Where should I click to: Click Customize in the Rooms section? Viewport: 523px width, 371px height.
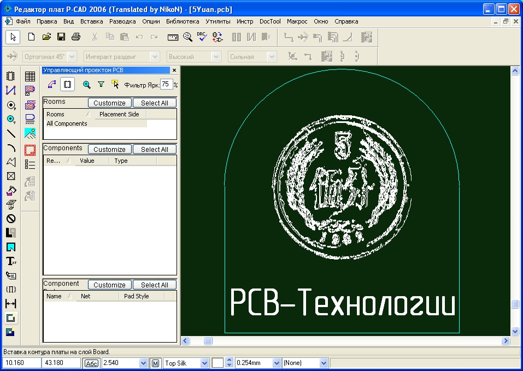109,103
